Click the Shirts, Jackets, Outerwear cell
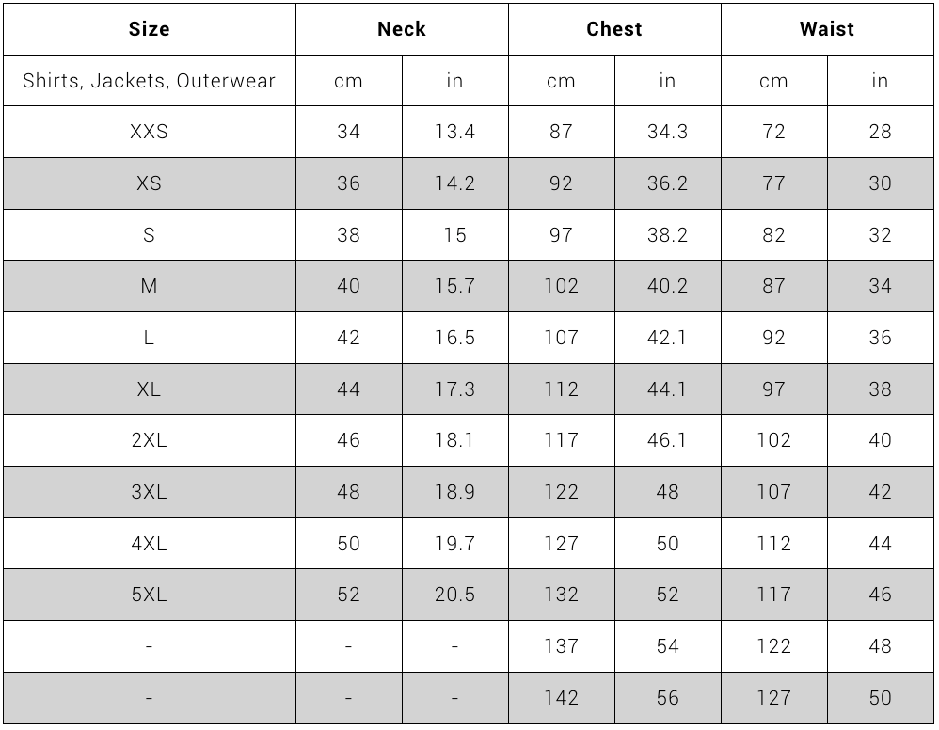Screen dimensions: 939x730 coord(149,81)
